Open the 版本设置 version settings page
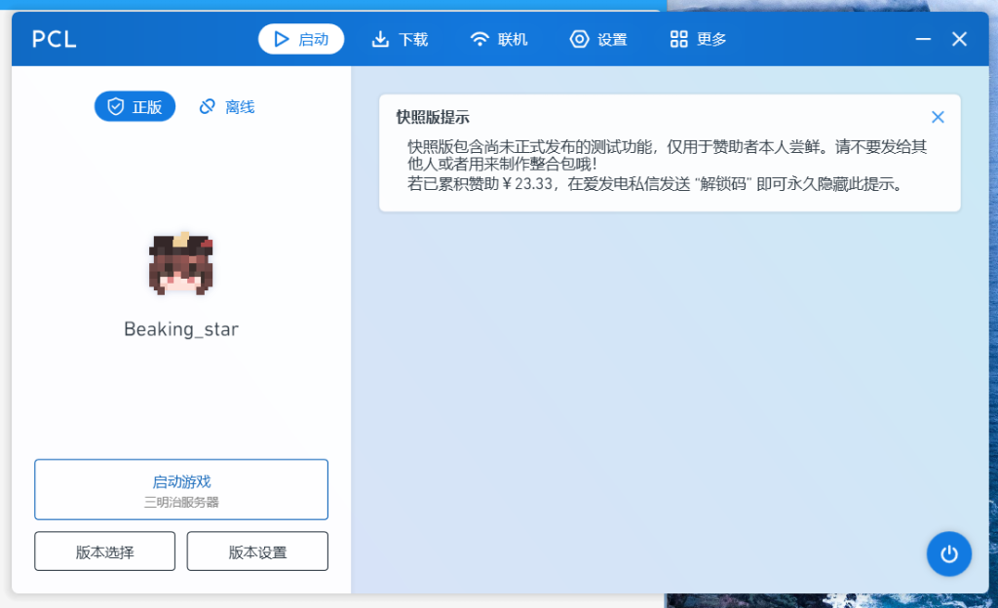Screen dimensions: 998x608 point(257,551)
